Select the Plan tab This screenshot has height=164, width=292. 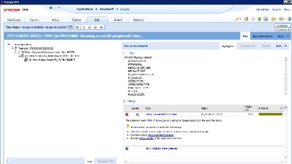click(245, 36)
